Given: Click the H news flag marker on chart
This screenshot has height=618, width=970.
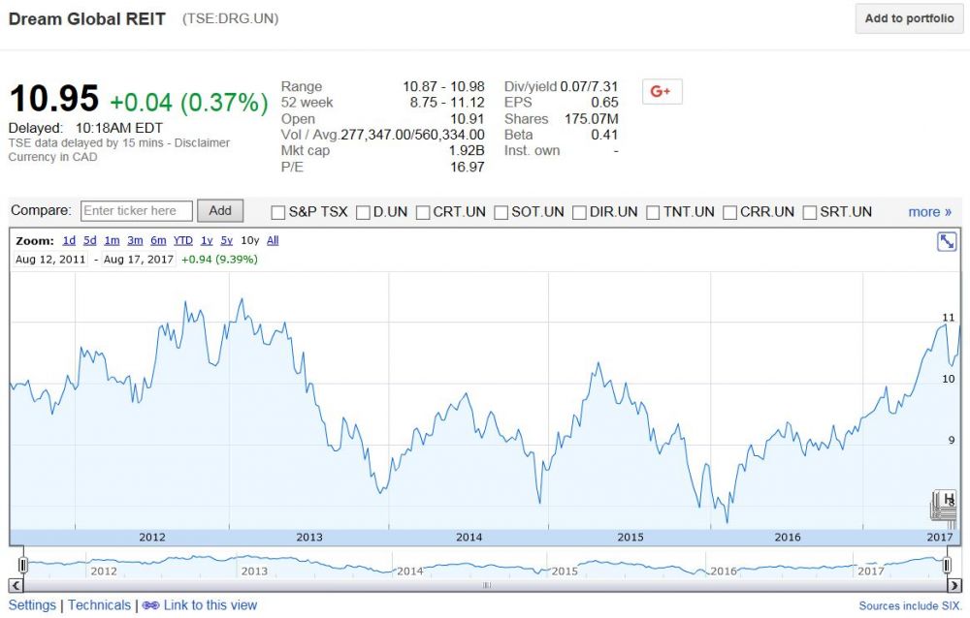Looking at the screenshot, I should click(947, 500).
